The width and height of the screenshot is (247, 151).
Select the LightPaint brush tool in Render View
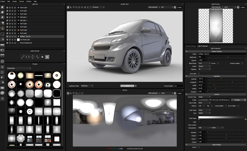click(x=68, y=7)
